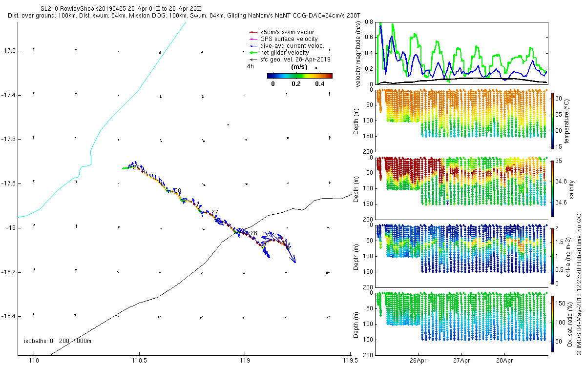Click the 27Apr date axis label

(x=461, y=361)
